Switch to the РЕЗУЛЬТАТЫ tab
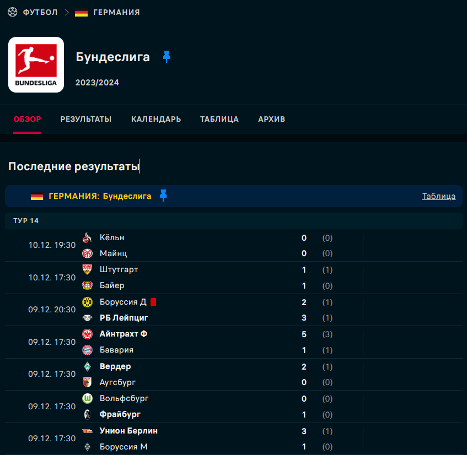Image resolution: width=467 pixels, height=455 pixels. 86,119
